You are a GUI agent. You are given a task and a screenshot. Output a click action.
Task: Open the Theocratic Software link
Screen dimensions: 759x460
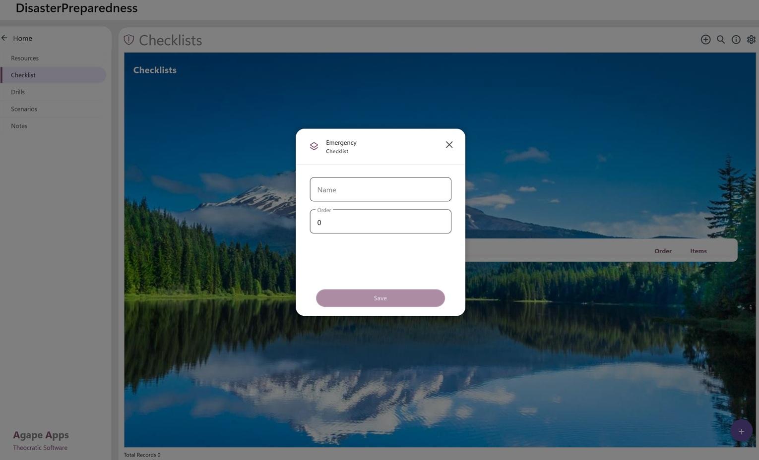pos(40,448)
